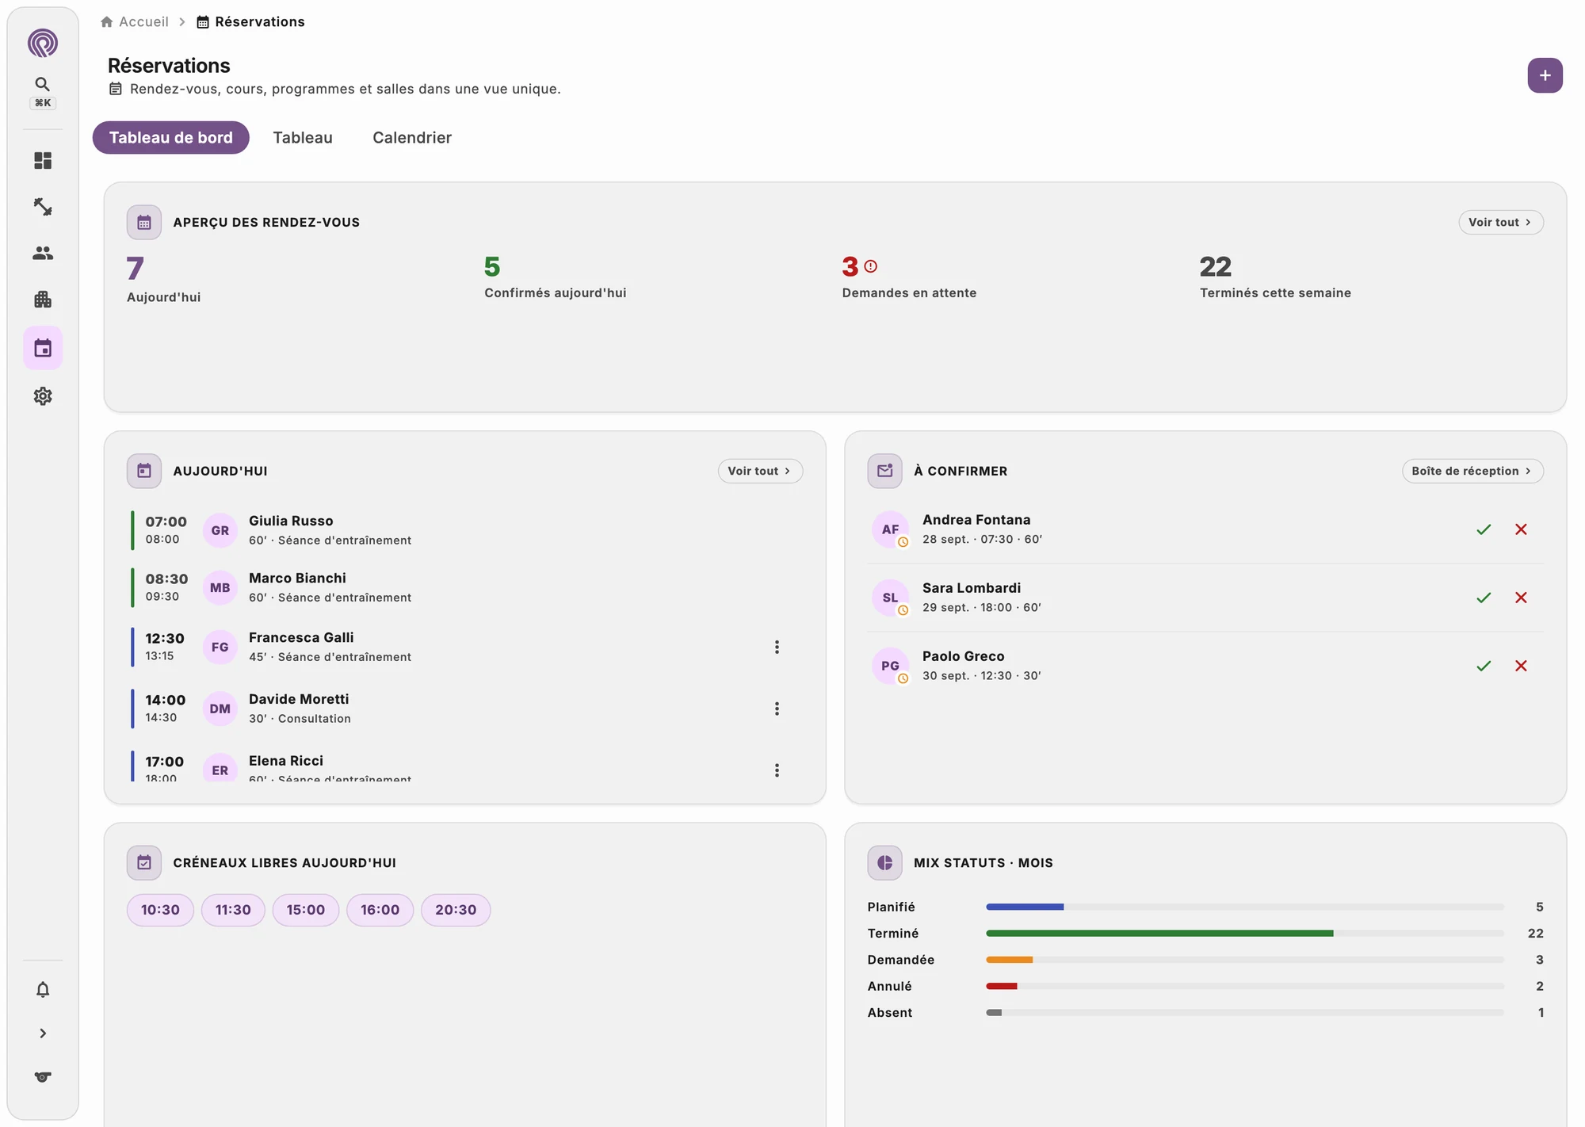Click the purple plus button to add a reservation
1585x1127 pixels.
[1545, 75]
